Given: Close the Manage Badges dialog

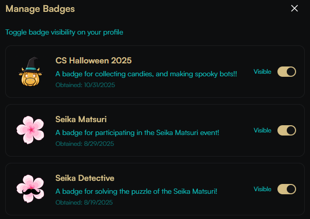Looking at the screenshot, I should tap(295, 8).
